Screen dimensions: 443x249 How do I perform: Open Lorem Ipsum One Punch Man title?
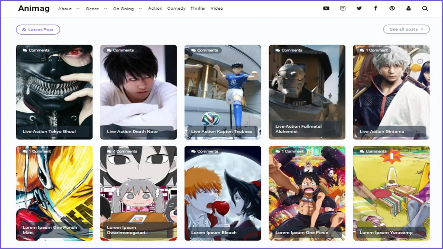pyautogui.click(x=50, y=230)
